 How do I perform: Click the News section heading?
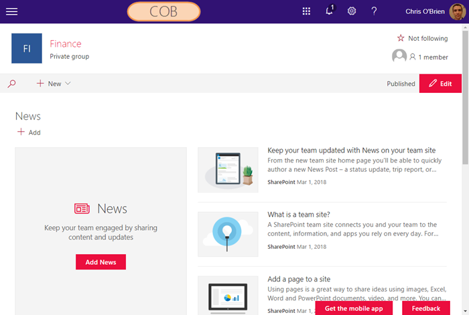pyautogui.click(x=28, y=116)
